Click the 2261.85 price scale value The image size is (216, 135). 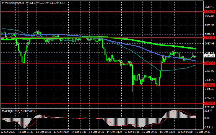click(x=210, y=107)
